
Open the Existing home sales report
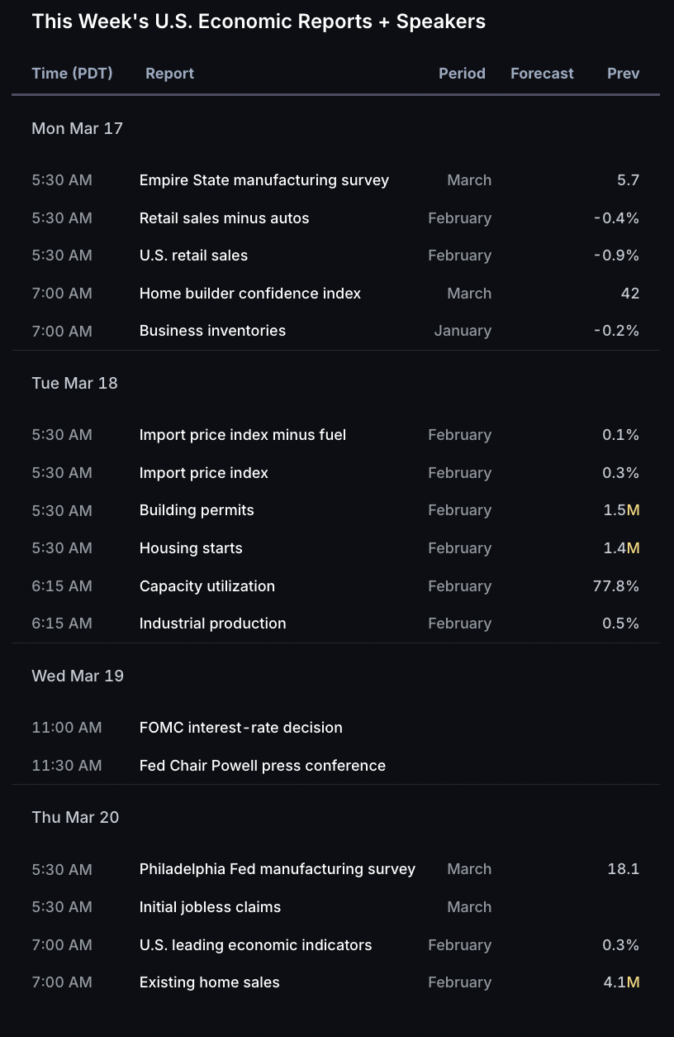click(210, 982)
